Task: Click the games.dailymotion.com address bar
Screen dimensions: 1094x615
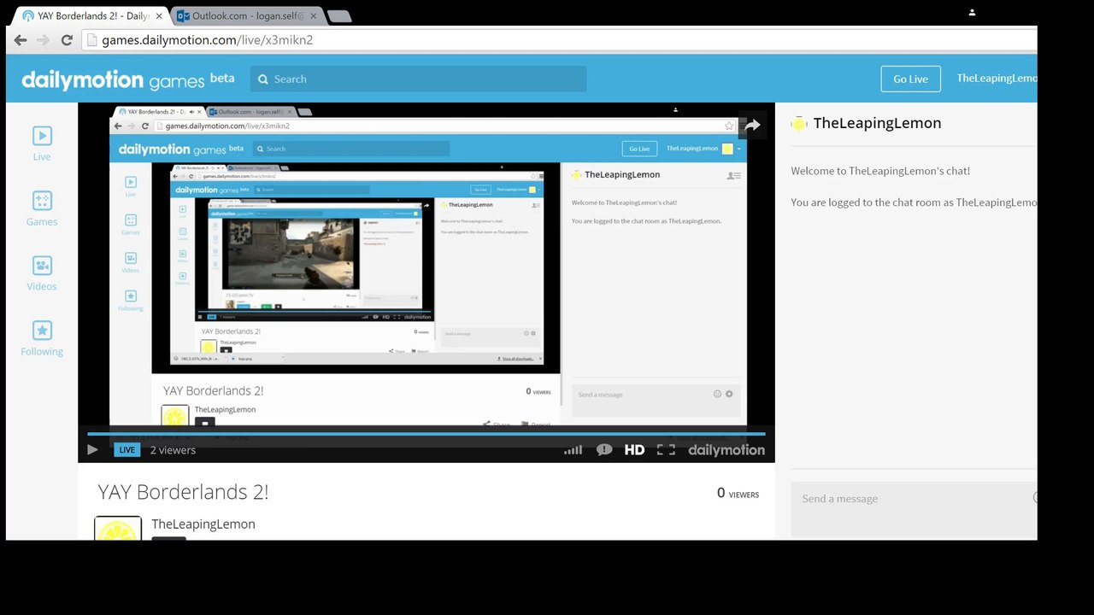Action: 560,40
